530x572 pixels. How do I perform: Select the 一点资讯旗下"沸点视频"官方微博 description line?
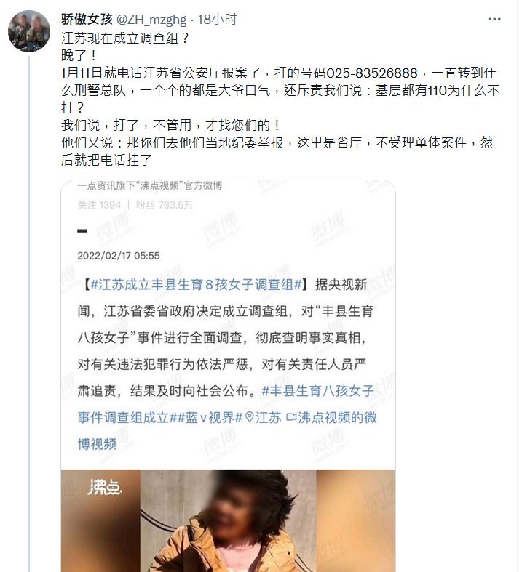click(x=149, y=185)
